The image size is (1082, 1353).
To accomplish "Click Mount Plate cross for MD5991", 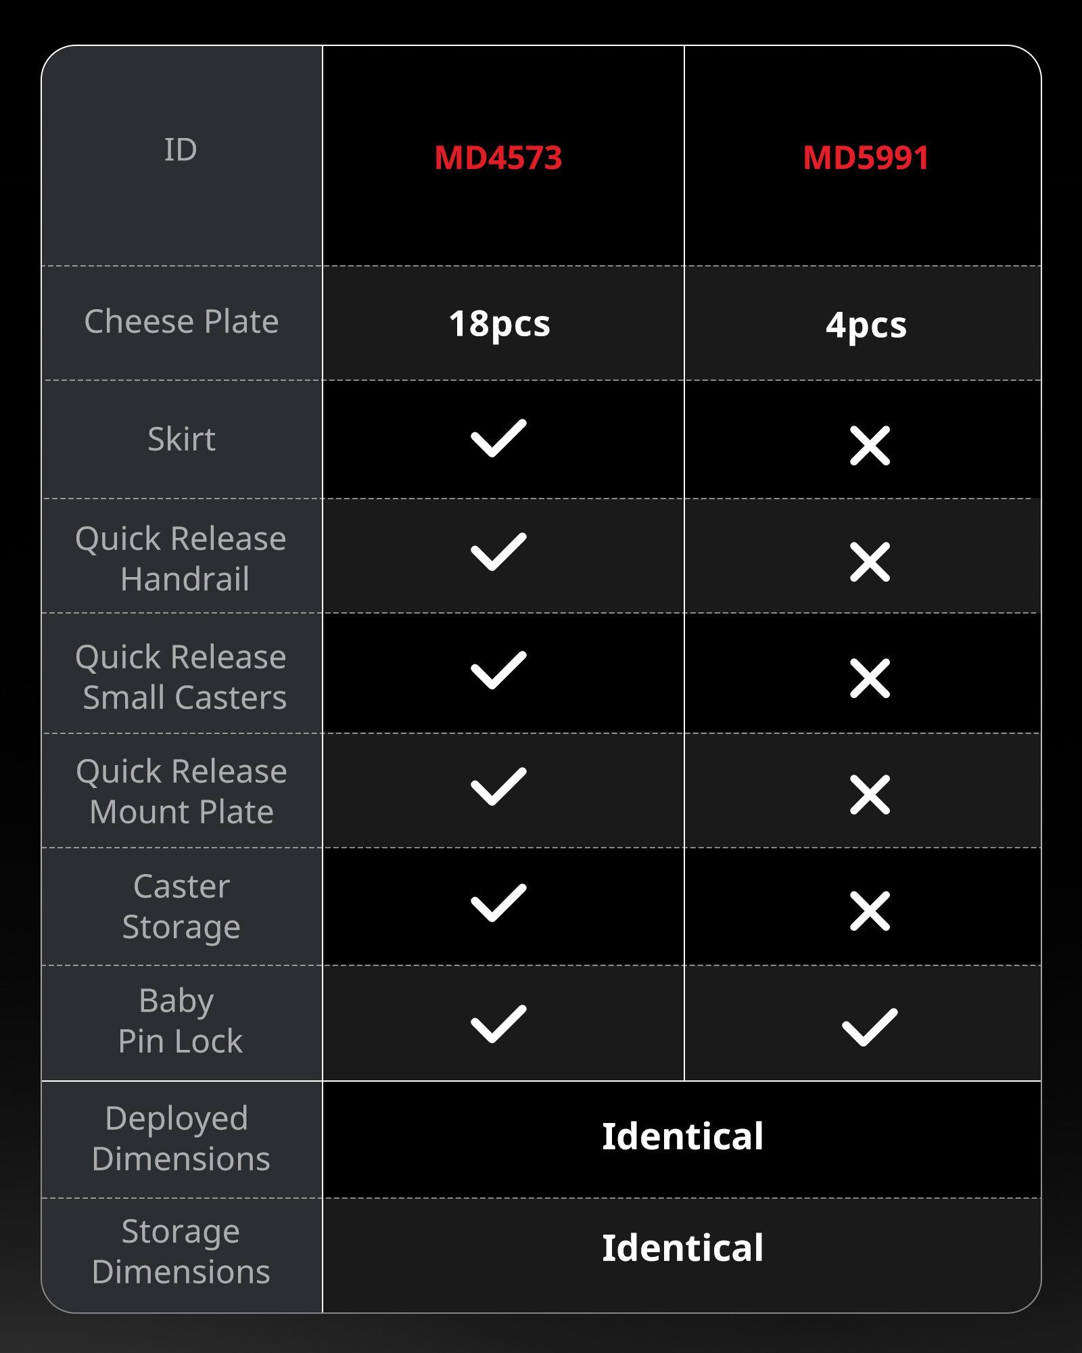I will (x=870, y=795).
